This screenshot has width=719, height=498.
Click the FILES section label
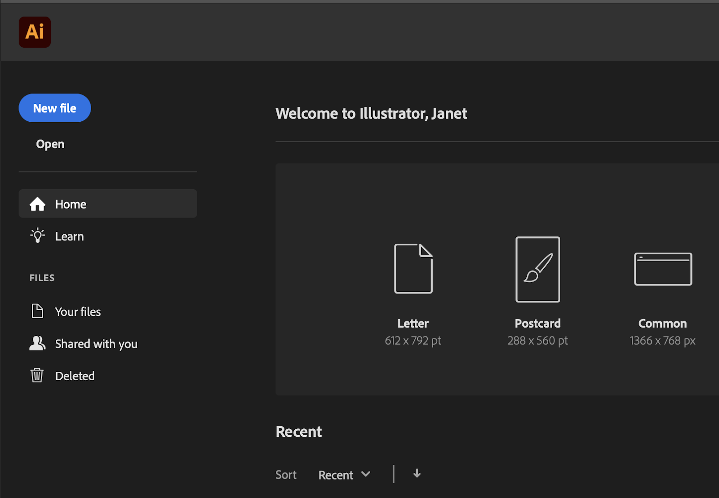(x=42, y=278)
